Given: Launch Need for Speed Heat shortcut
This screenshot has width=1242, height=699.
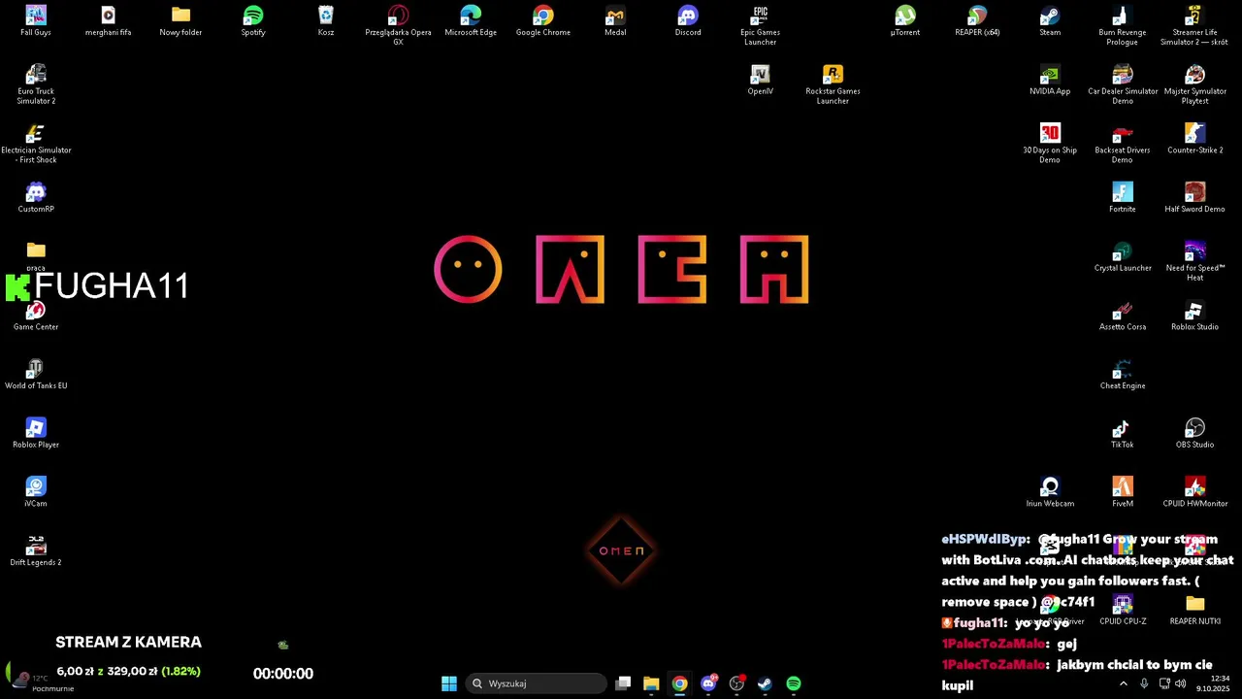Looking at the screenshot, I should [x=1194, y=261].
